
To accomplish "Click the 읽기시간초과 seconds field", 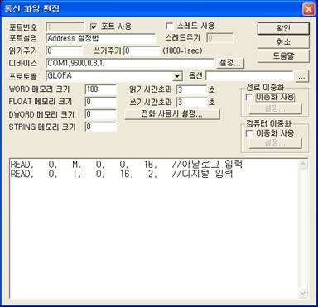I will click(x=191, y=89).
